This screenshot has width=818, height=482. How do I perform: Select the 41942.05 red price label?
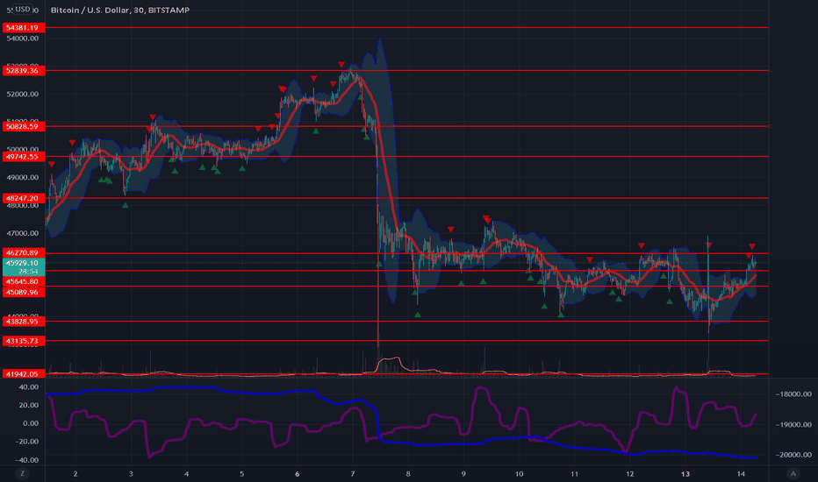point(24,373)
